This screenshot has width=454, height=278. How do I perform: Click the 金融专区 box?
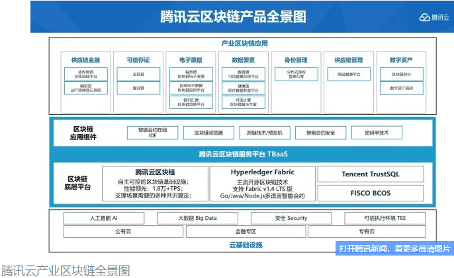pyautogui.click(x=246, y=232)
